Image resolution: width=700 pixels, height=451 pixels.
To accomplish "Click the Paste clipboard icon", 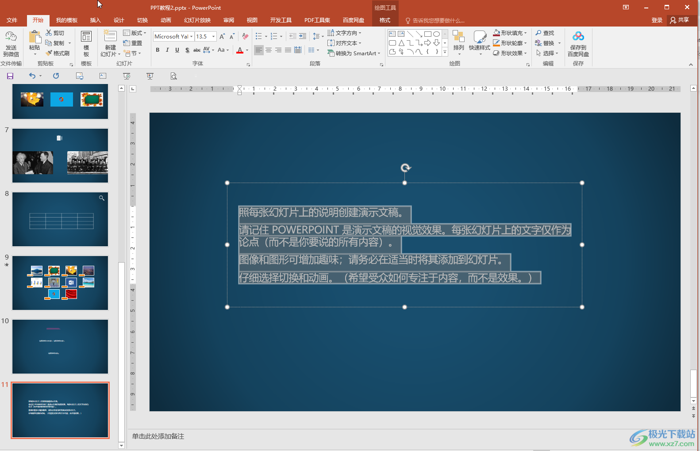I will [35, 37].
